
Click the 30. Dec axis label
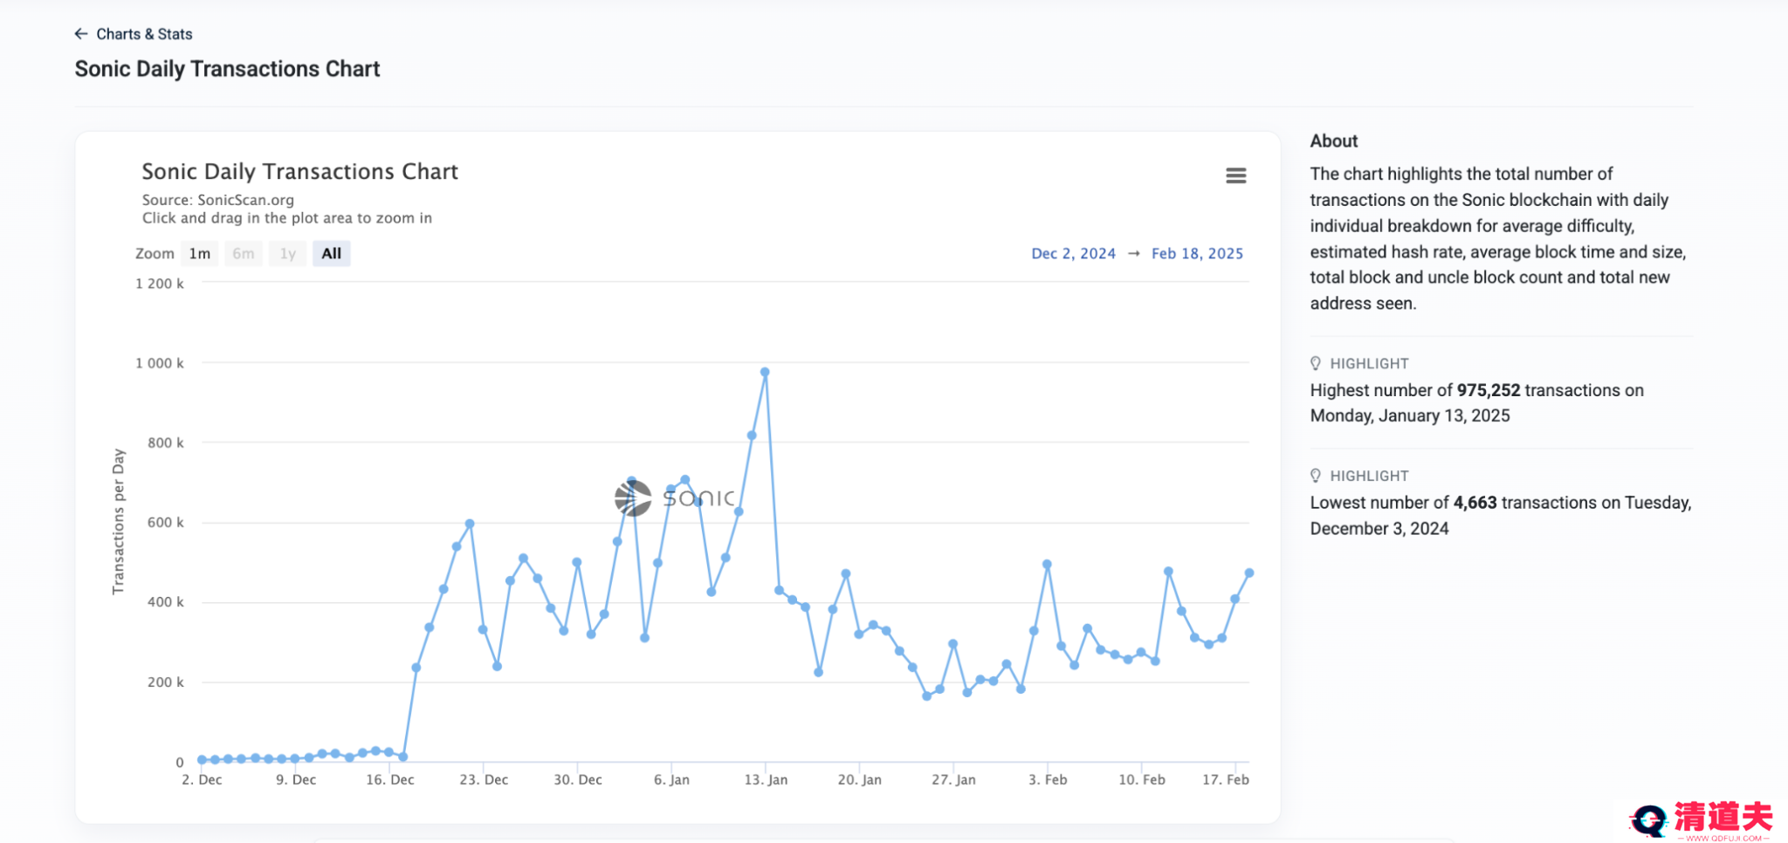point(578,780)
